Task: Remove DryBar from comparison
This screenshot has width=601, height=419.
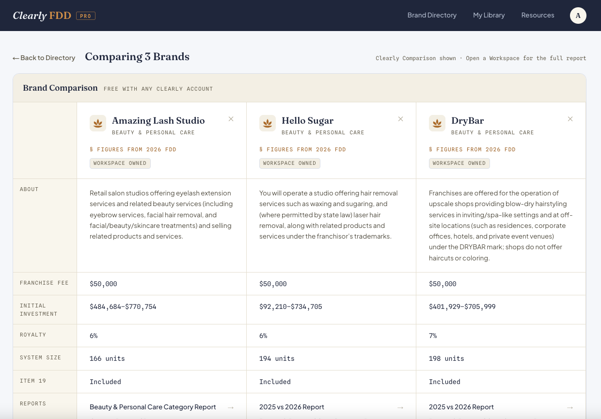Action: (570, 119)
